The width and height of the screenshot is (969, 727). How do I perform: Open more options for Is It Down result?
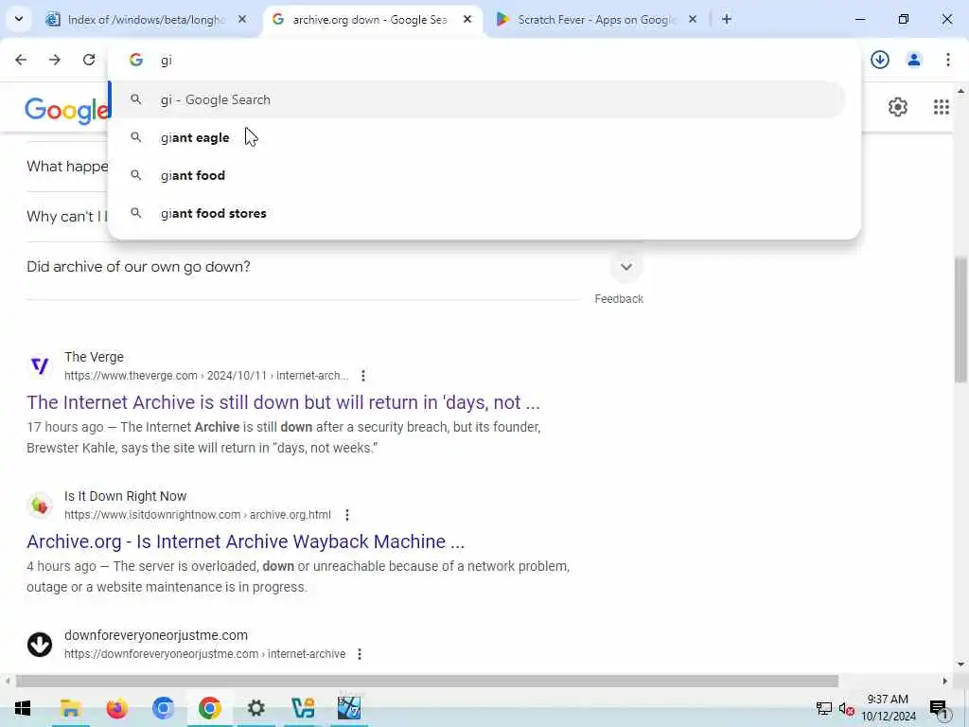tap(347, 514)
